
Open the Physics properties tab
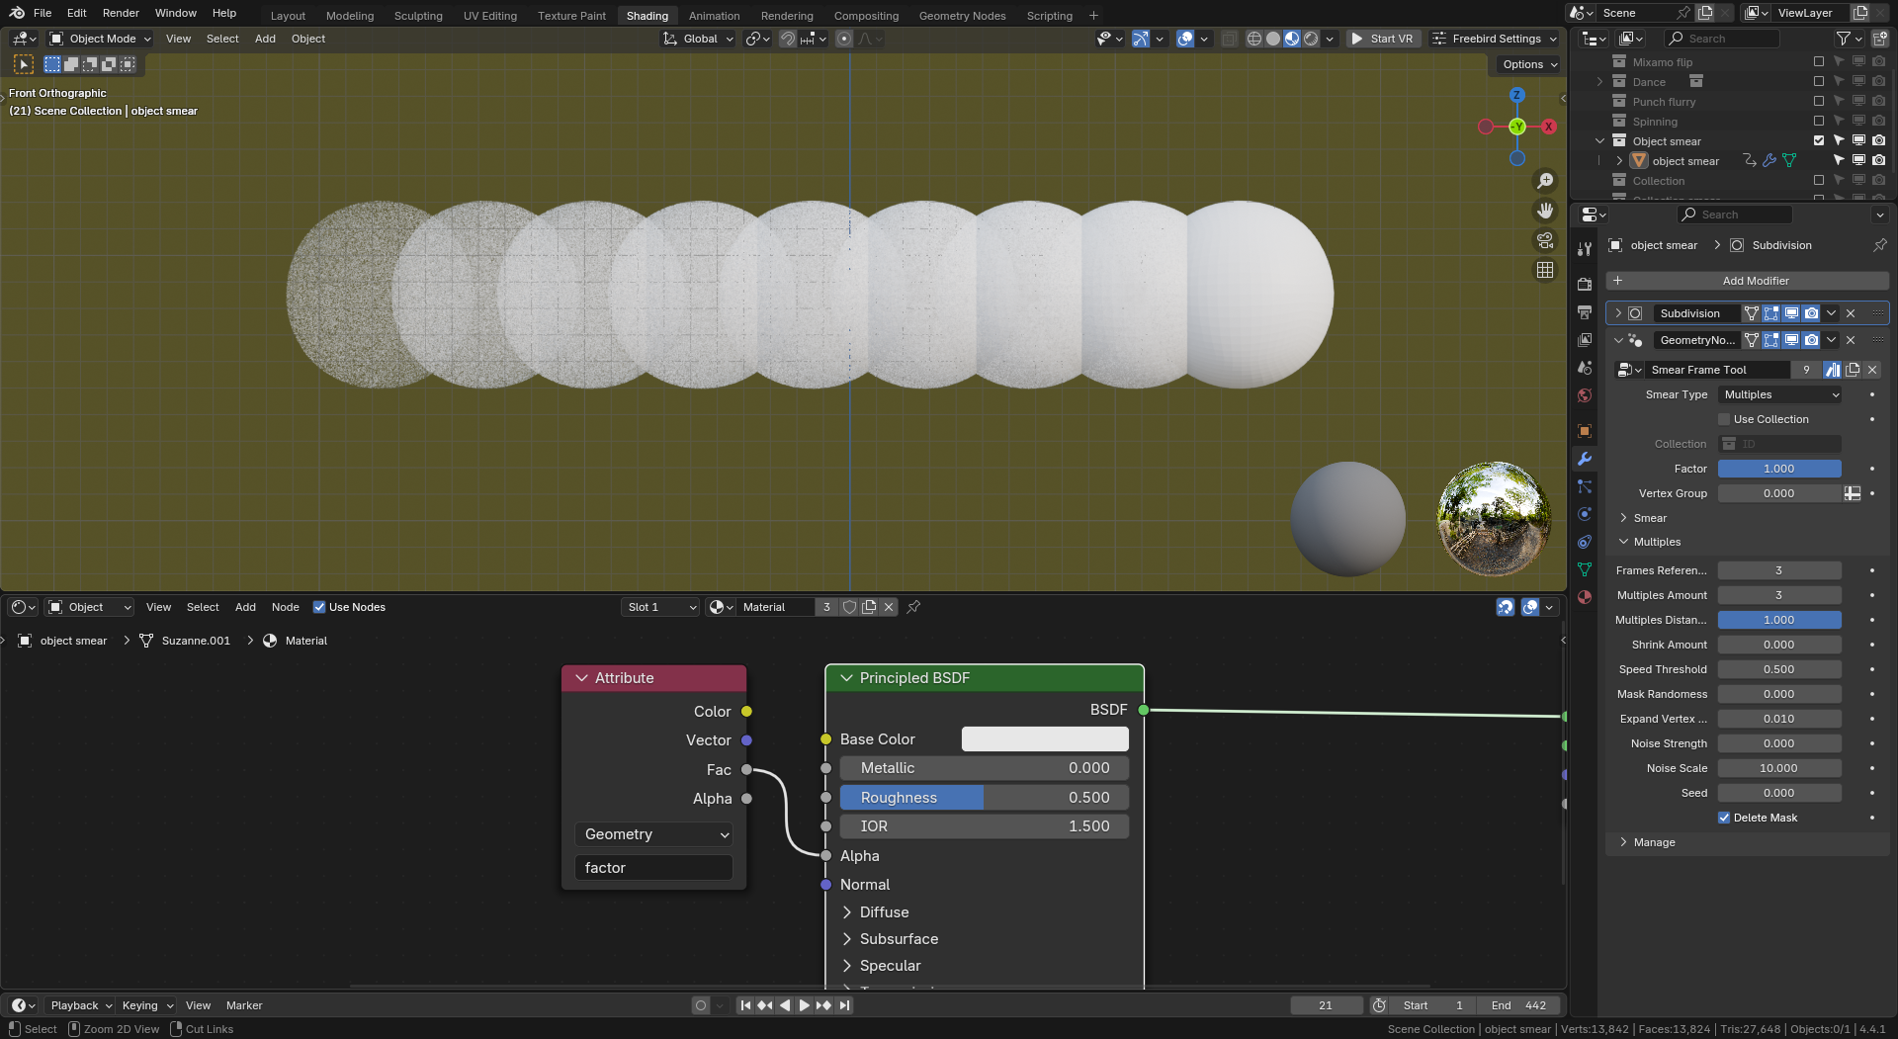click(x=1585, y=514)
